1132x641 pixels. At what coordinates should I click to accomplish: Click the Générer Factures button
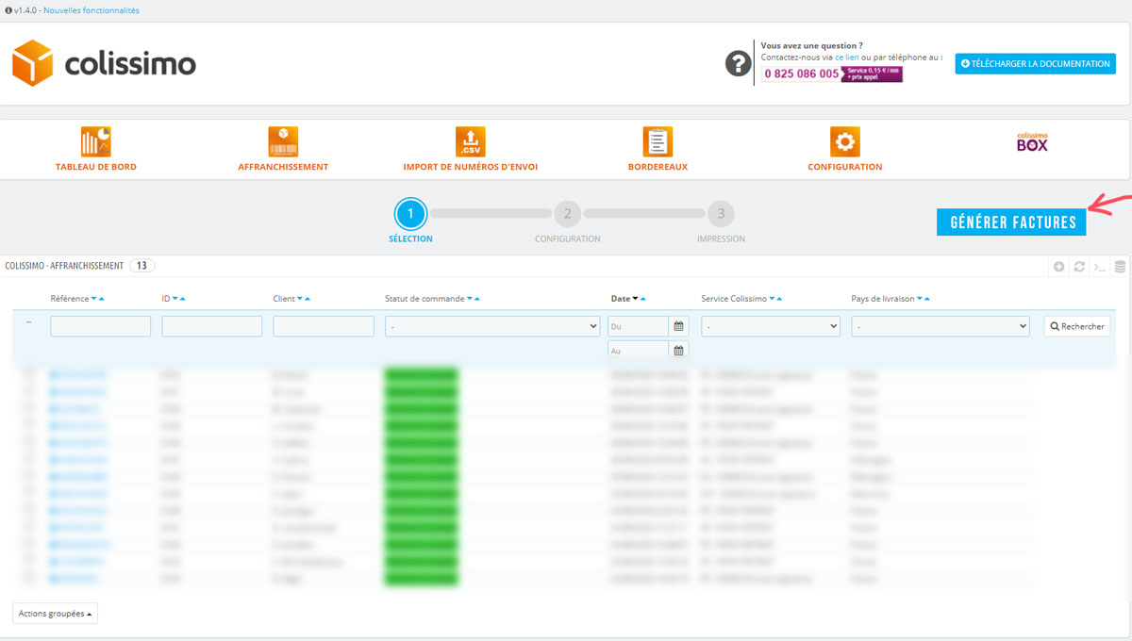point(1011,222)
